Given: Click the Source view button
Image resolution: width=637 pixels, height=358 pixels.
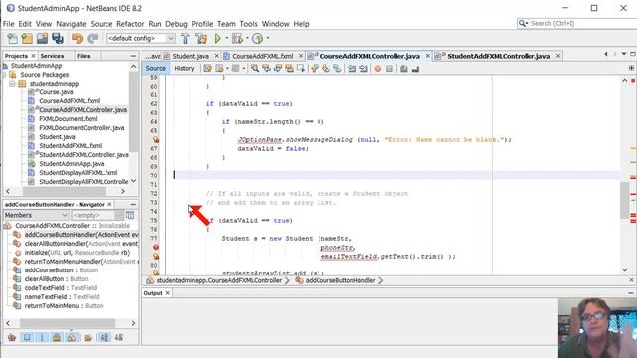Looking at the screenshot, I should (156, 69).
